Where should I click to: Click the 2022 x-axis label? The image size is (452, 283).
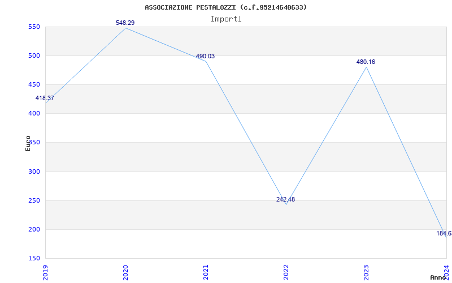(286, 272)
